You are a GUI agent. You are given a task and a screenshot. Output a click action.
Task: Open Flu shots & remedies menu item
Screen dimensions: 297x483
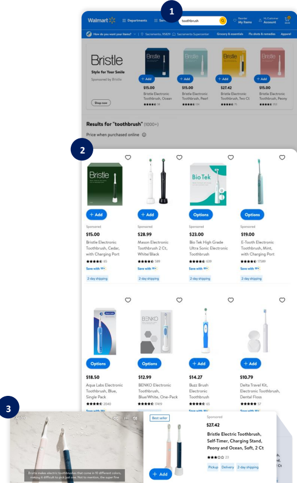pyautogui.click(x=262, y=34)
